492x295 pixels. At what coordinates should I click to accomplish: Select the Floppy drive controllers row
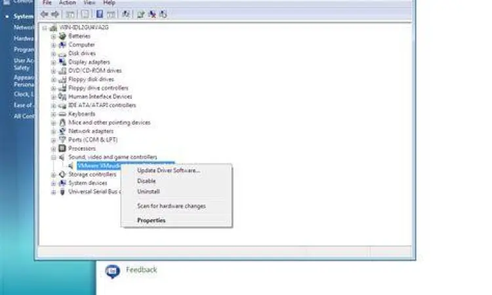[98, 88]
